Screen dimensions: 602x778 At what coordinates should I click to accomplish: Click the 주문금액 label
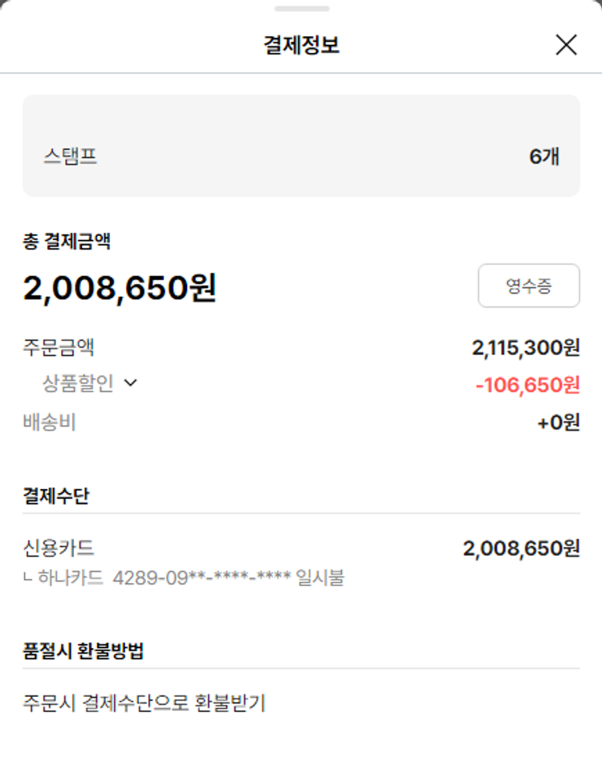(59, 348)
